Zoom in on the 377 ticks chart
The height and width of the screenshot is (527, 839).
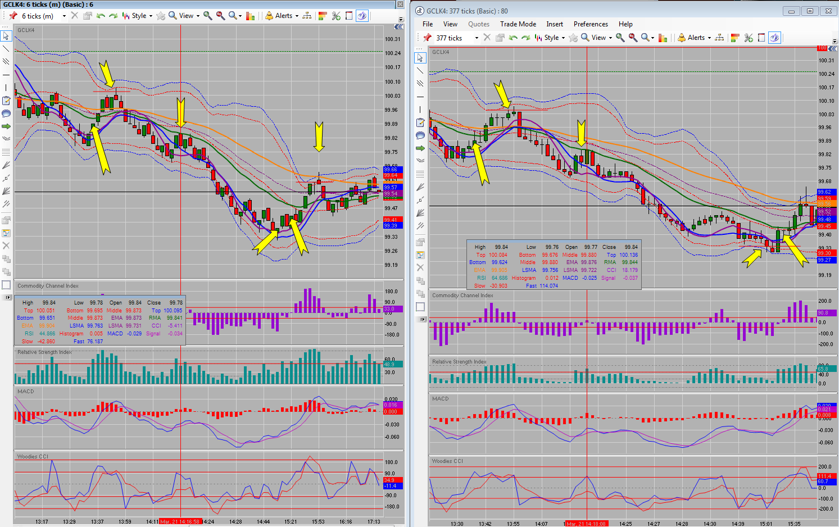click(620, 38)
